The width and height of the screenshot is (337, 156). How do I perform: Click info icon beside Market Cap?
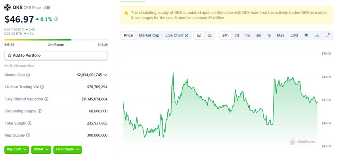(28, 75)
